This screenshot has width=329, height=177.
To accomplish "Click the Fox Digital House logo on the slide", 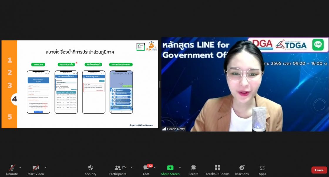I will tap(152, 46).
